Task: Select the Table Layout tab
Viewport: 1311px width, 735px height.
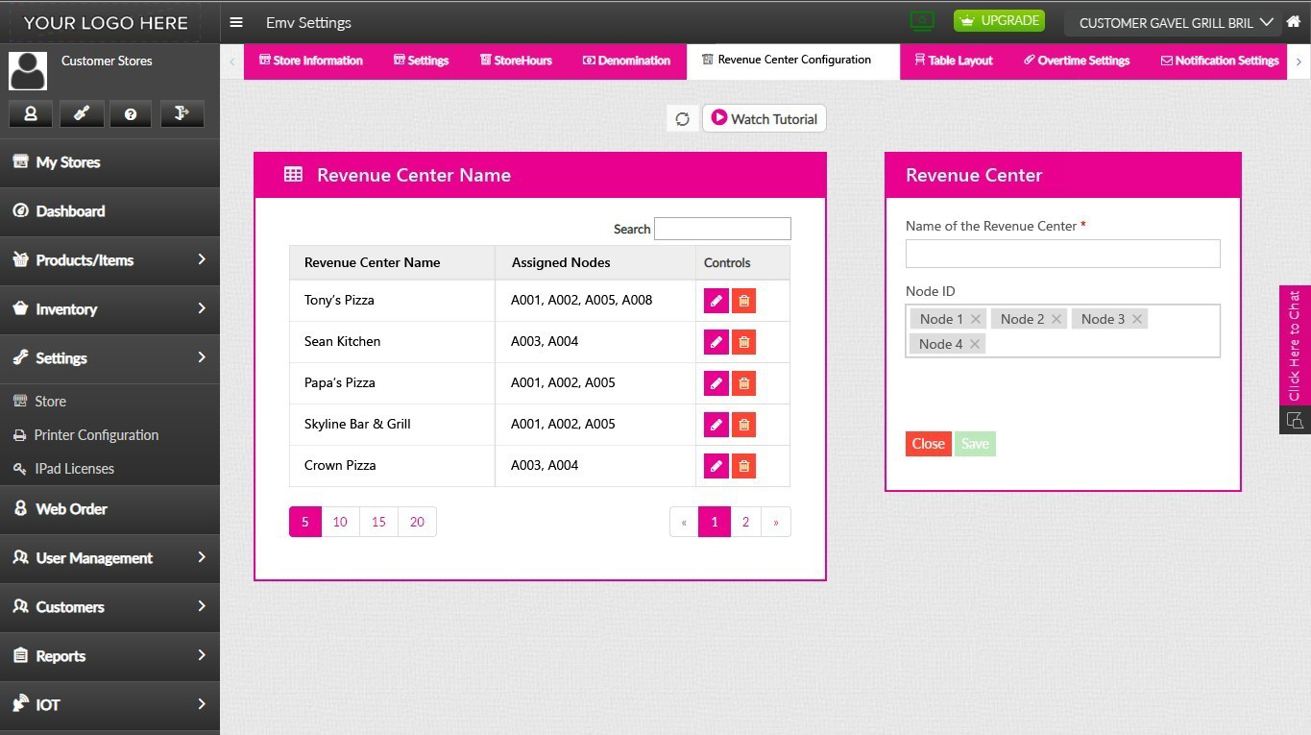Action: 954,61
